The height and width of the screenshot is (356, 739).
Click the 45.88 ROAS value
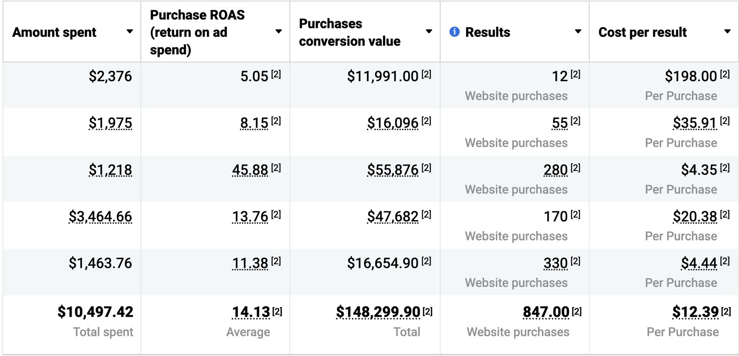(x=250, y=170)
